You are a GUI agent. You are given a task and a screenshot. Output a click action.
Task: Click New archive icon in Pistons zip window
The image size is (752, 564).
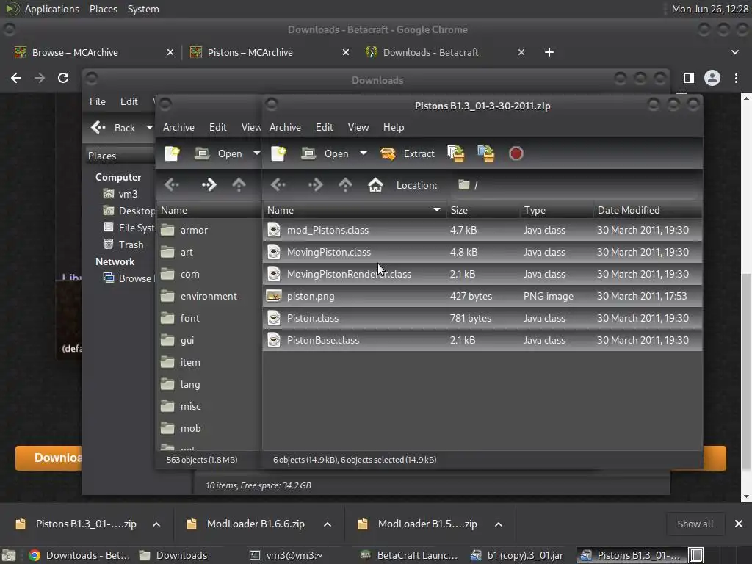[x=278, y=153]
